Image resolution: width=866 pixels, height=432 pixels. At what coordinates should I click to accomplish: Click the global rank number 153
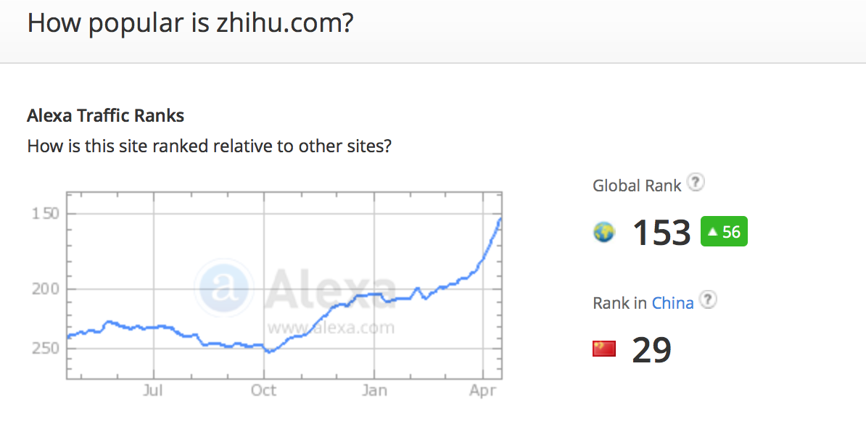pos(661,232)
